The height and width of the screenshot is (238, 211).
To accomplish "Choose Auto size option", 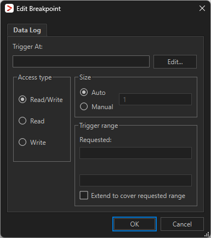I will click(93, 93).
